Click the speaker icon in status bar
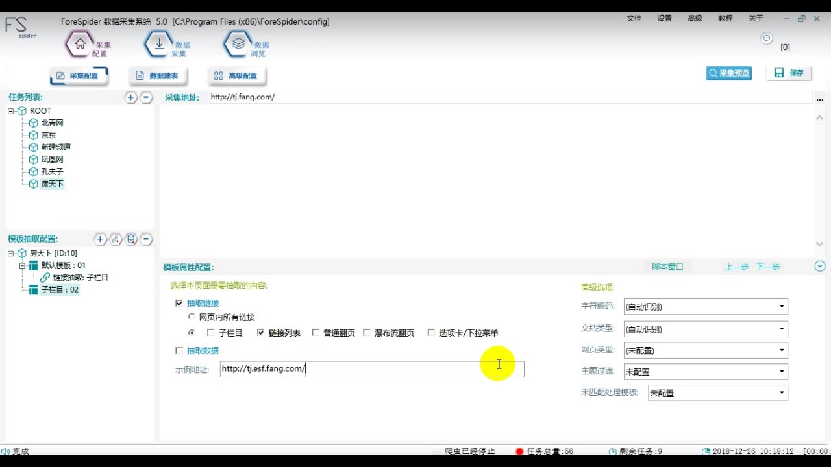This screenshot has width=831, height=467. pyautogui.click(x=5, y=451)
